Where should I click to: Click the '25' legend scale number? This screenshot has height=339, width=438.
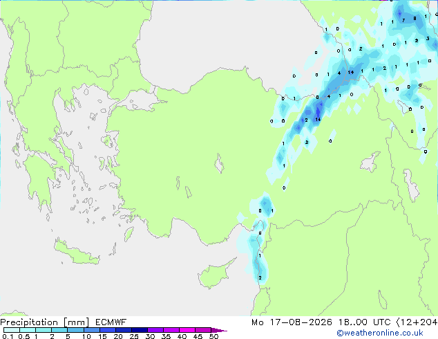[x=134, y=336]
